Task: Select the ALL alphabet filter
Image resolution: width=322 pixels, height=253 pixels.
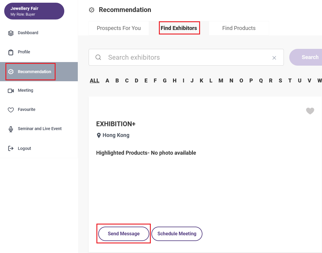Action: point(94,81)
